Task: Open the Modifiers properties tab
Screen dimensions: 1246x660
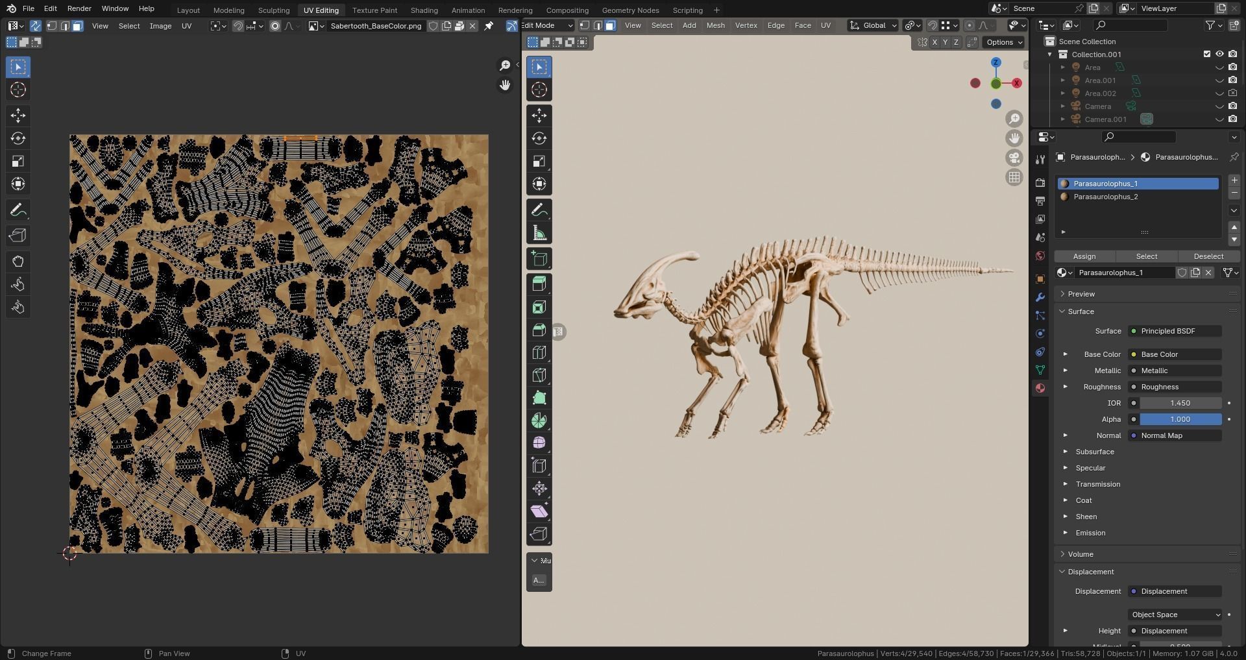Action: 1040,297
